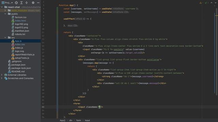Open the Project view dropdown
The width and height of the screenshot is (218, 122).
coord(7,3)
